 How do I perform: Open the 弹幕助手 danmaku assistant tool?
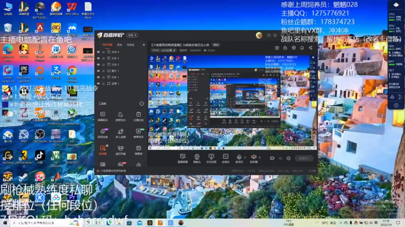click(103, 116)
